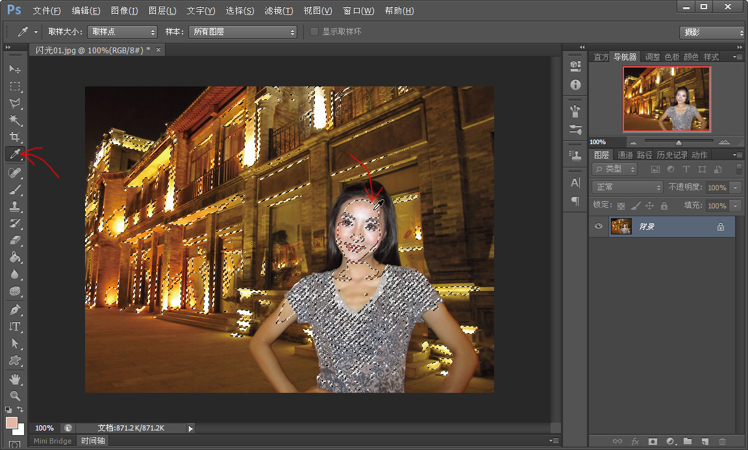Choose the Zoom tool
This screenshot has width=748, height=450.
[15, 395]
